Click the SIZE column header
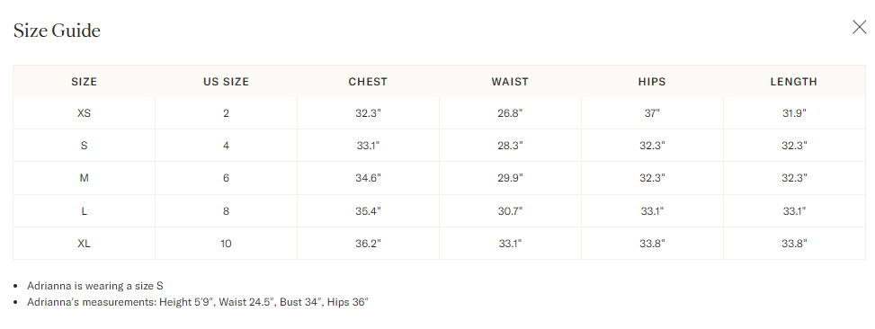This screenshot has height=329, width=875. pyautogui.click(x=85, y=82)
